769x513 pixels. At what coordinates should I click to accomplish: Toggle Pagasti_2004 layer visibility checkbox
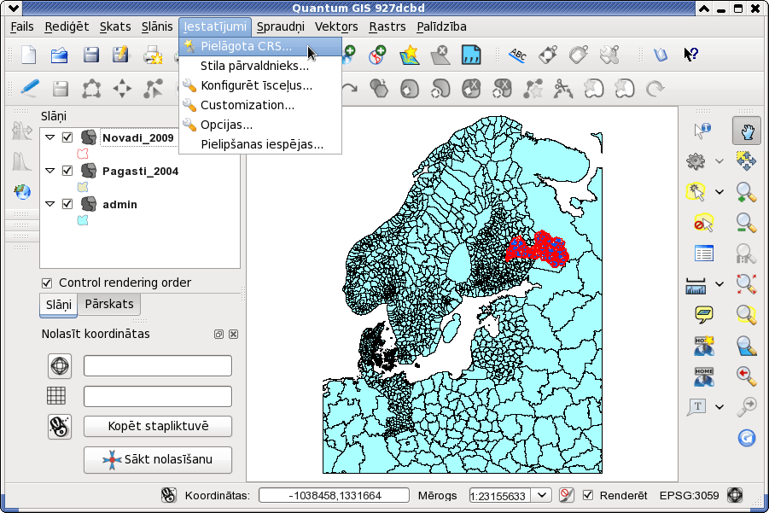pyautogui.click(x=67, y=171)
